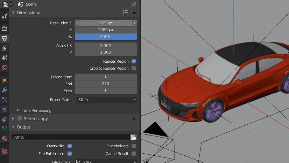
Task: Uncheck the File Extensions option
Action: [x=70, y=154]
